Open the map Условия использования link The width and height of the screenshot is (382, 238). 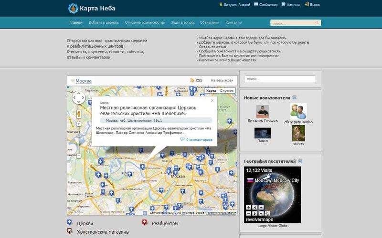coord(221,213)
